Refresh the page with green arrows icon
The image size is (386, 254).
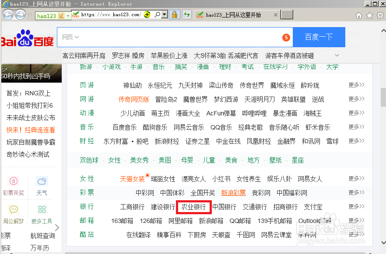click(x=187, y=15)
